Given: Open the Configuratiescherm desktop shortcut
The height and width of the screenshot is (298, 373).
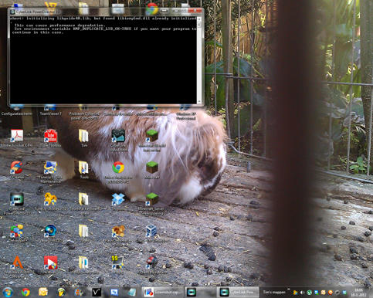Looking at the screenshot, I should coord(16,110).
